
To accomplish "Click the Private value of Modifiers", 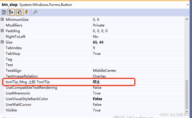I will (99, 25).
